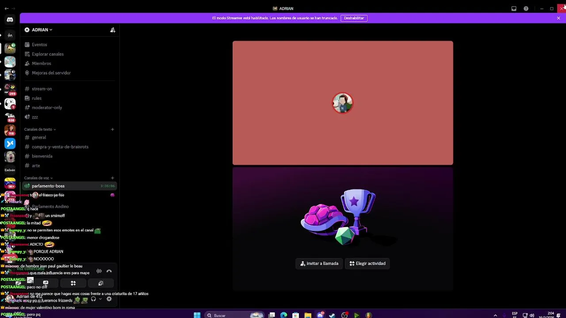Click the invite people icon beside ADRIAN

113,30
